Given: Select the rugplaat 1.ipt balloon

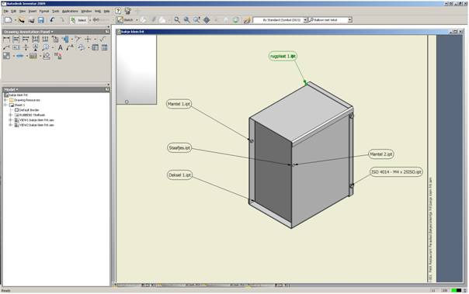Looking at the screenshot, I should (283, 56).
